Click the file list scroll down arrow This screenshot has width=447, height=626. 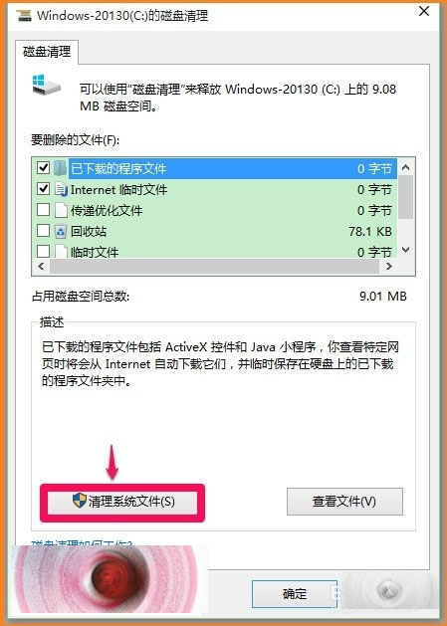[x=406, y=250]
